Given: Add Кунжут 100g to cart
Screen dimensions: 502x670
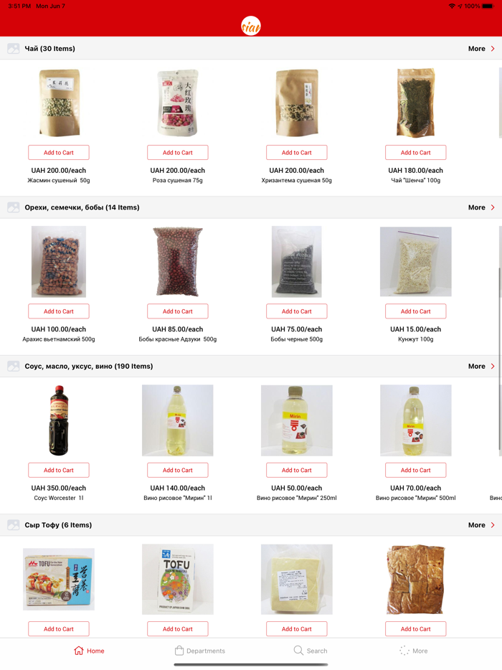Looking at the screenshot, I should tap(416, 311).
